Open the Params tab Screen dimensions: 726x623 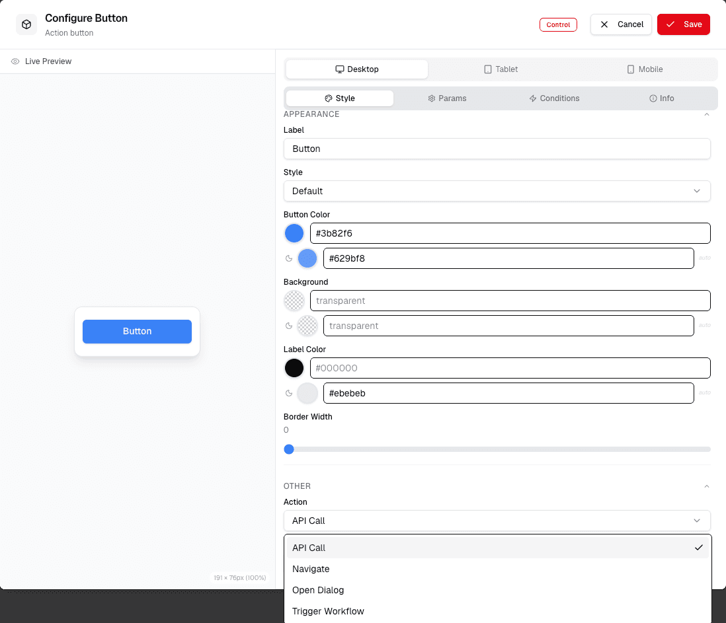[447, 98]
